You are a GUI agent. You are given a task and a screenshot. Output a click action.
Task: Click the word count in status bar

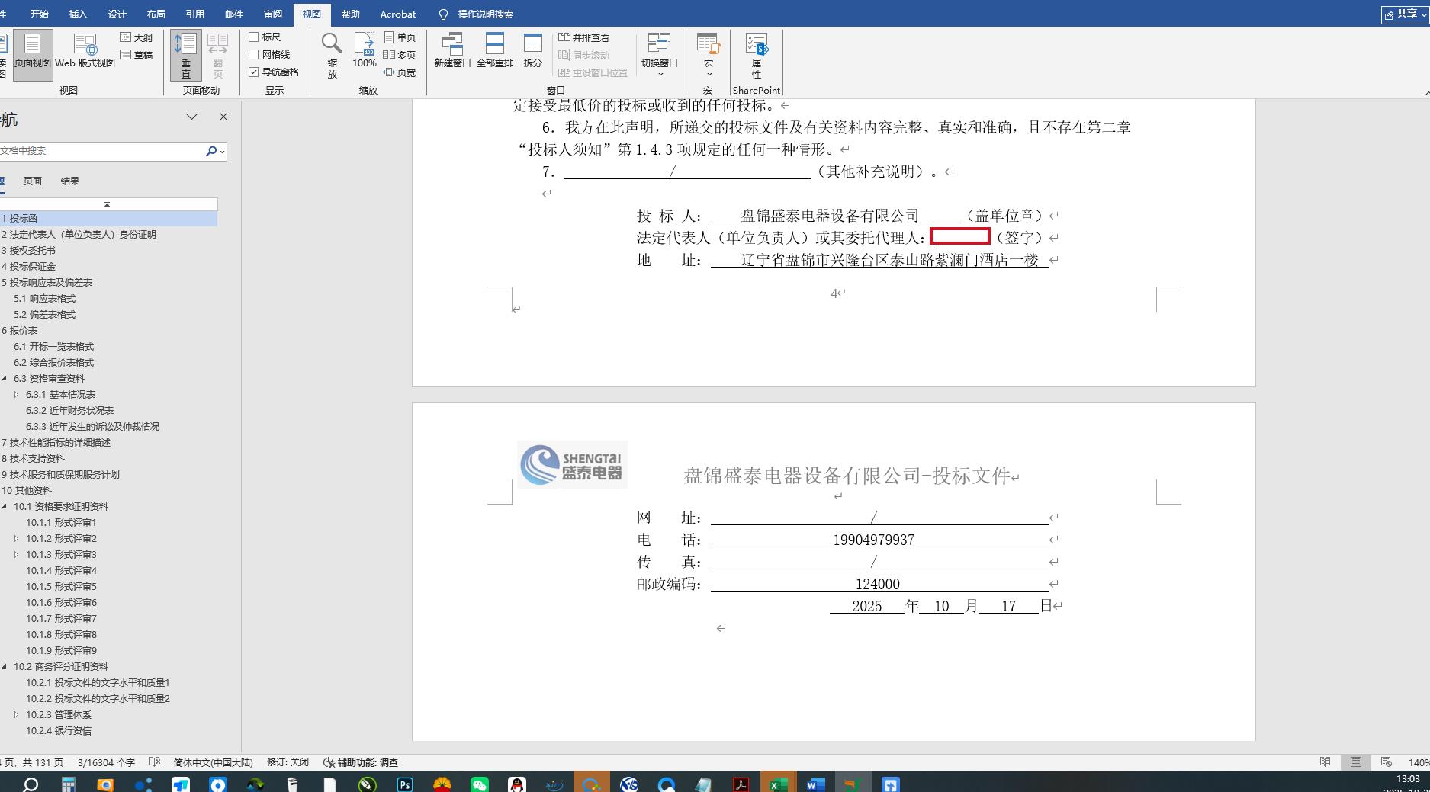point(106,762)
